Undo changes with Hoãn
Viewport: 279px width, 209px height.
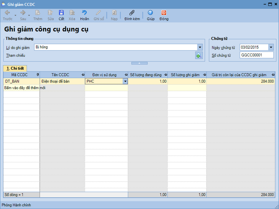84,15
